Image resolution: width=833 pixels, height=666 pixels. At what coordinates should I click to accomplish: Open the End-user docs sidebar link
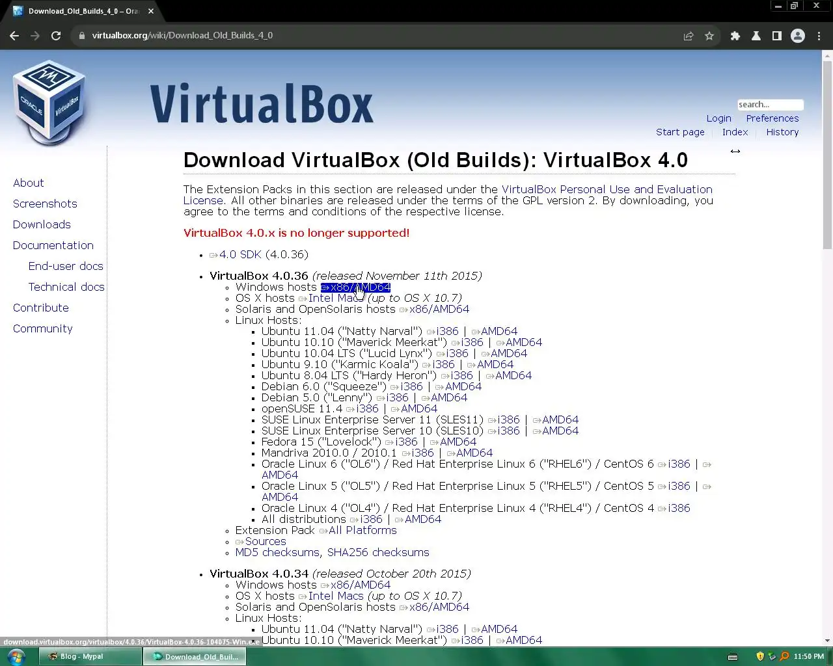pos(66,267)
